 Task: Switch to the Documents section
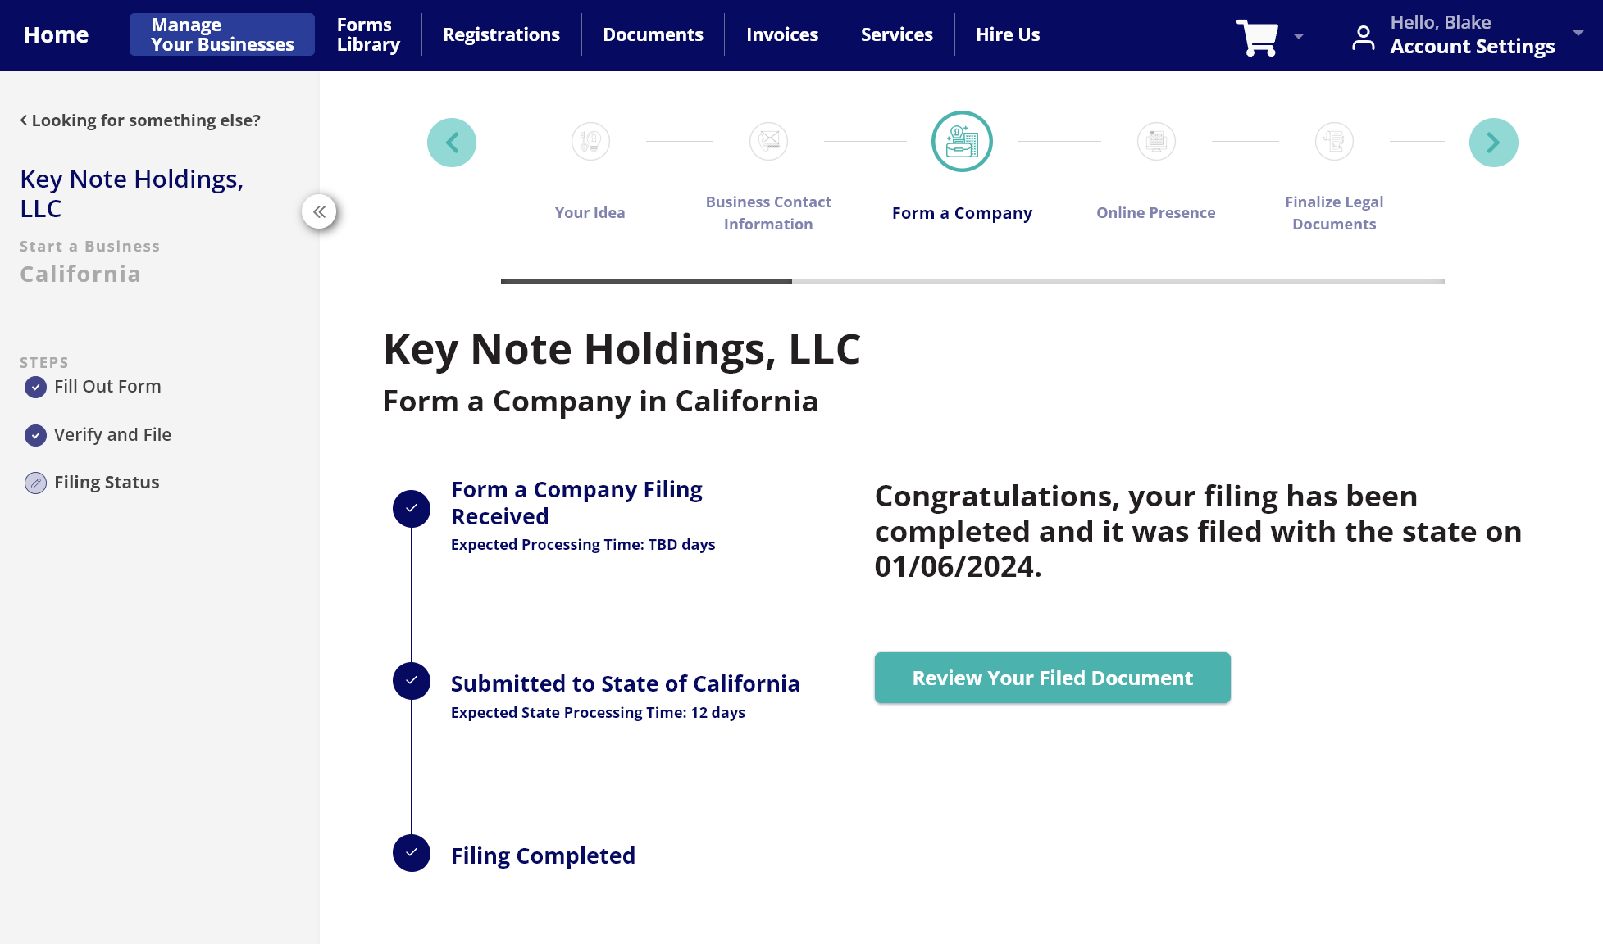653,34
